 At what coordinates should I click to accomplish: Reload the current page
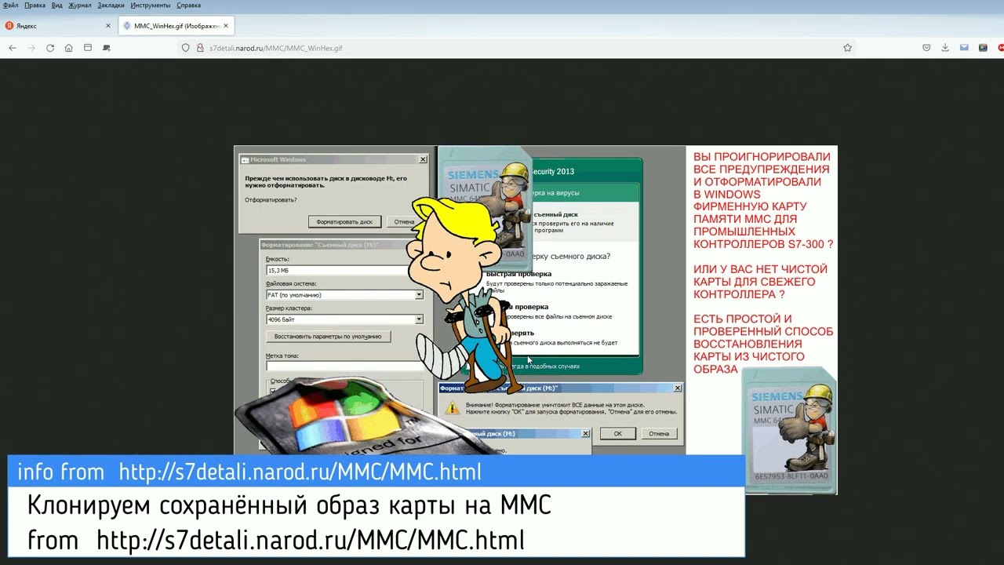click(50, 48)
